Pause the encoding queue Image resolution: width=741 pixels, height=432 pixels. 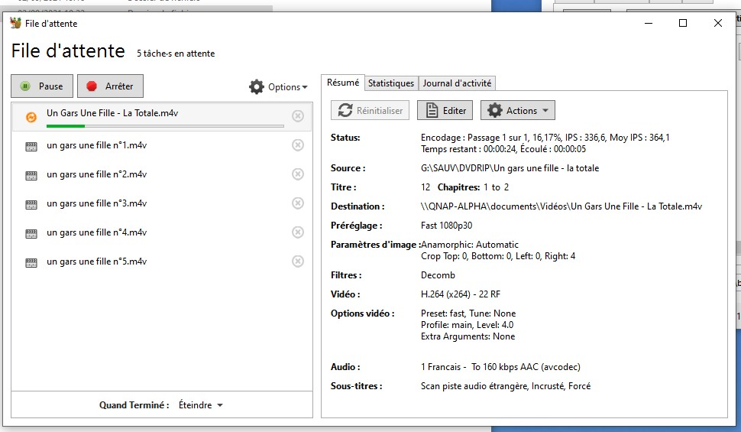click(x=42, y=86)
